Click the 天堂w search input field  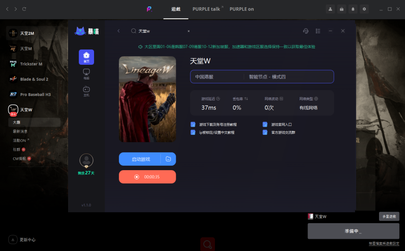(x=162, y=31)
